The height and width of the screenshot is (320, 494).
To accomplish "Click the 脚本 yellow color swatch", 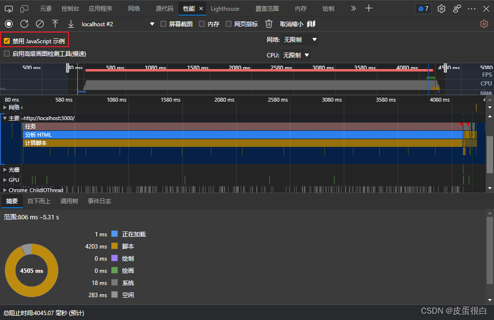I will [115, 247].
